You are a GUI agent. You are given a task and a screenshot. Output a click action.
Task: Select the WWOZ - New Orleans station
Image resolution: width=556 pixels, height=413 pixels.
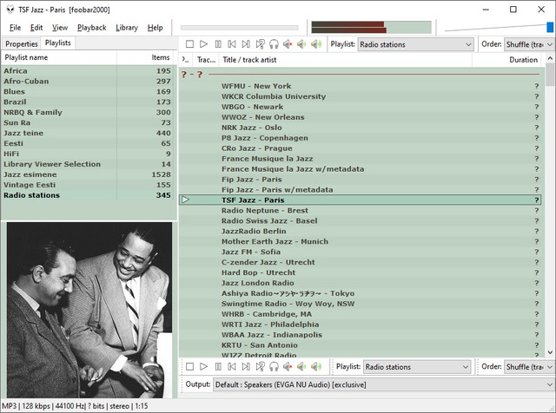point(361,117)
